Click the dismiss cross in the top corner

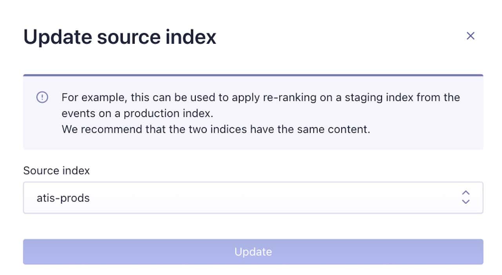[471, 36]
